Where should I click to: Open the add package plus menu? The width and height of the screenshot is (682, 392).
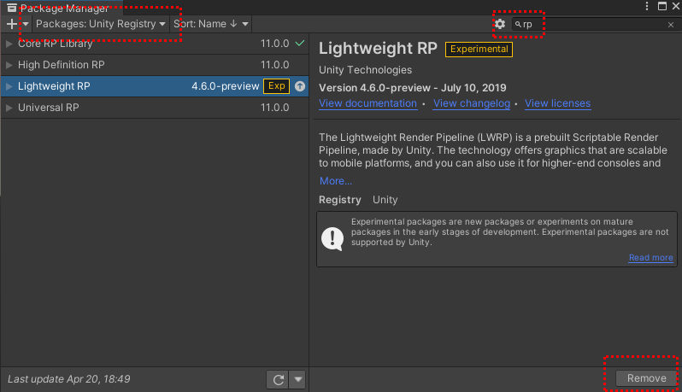pos(16,24)
